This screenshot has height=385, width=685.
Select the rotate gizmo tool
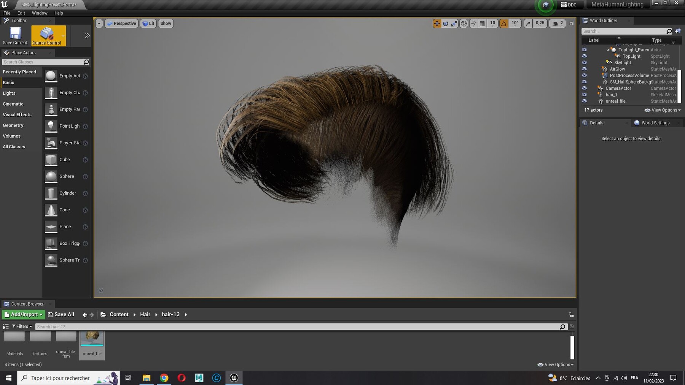446,24
